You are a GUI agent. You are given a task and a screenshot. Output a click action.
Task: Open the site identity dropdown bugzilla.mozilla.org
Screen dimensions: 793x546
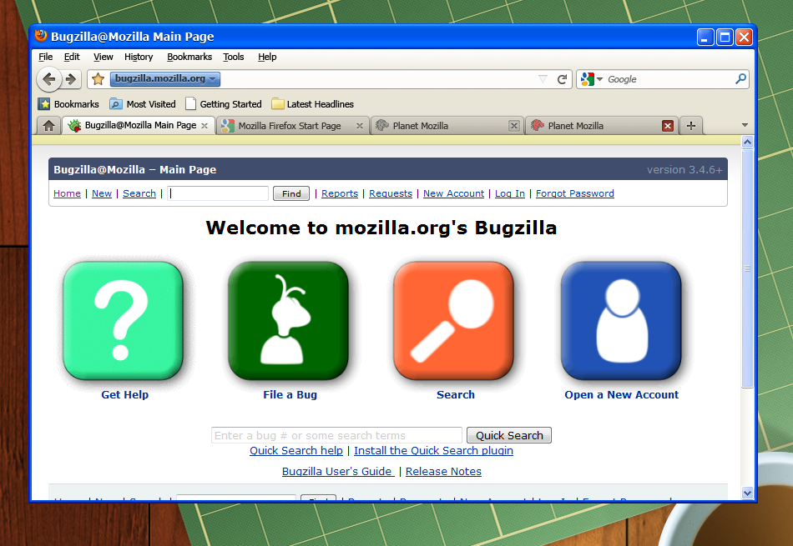(164, 79)
